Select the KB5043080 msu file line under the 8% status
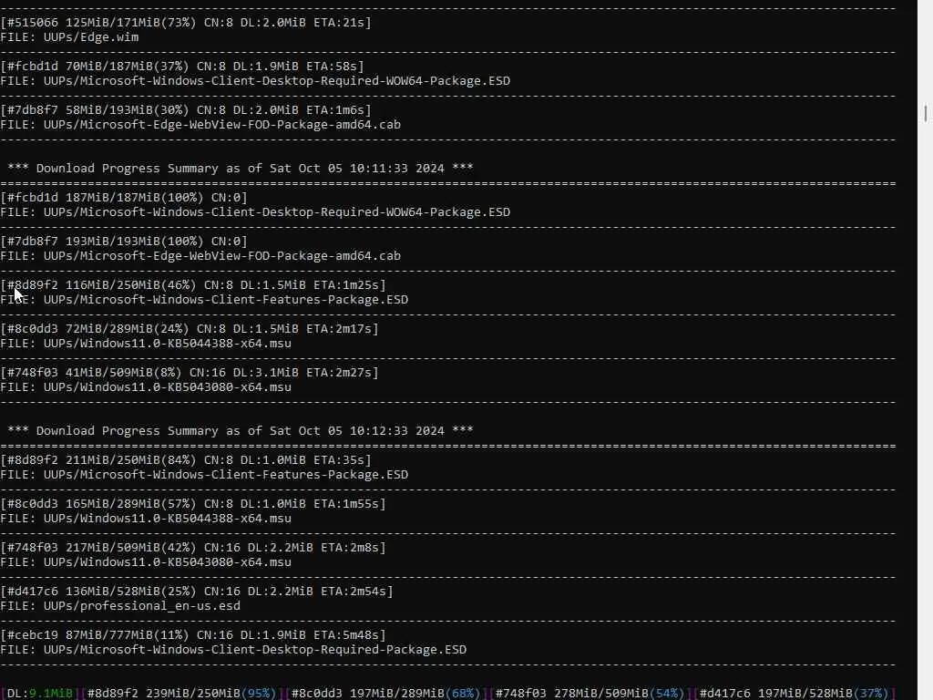This screenshot has height=700, width=933. [x=146, y=386]
